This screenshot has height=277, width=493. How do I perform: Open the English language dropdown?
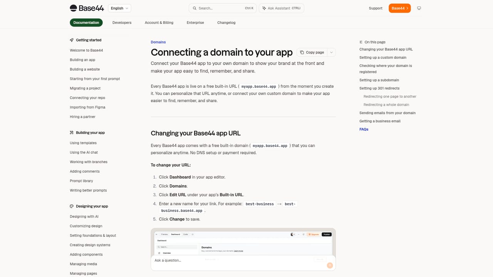click(120, 8)
